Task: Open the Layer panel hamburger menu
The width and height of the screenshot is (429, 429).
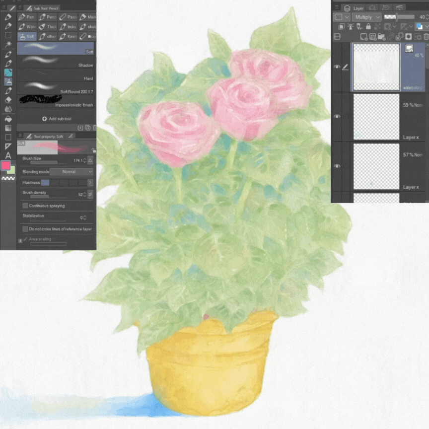Action: tap(337, 7)
